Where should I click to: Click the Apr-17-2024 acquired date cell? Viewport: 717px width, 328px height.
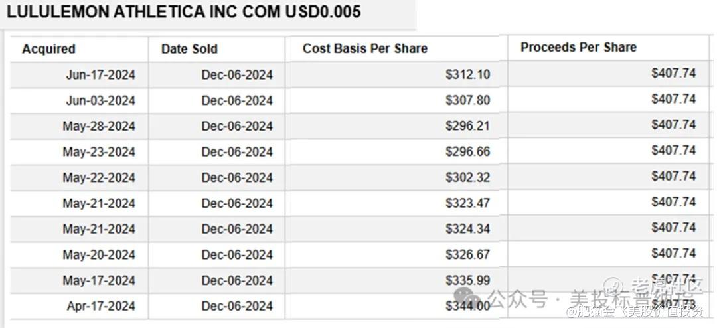coord(100,306)
